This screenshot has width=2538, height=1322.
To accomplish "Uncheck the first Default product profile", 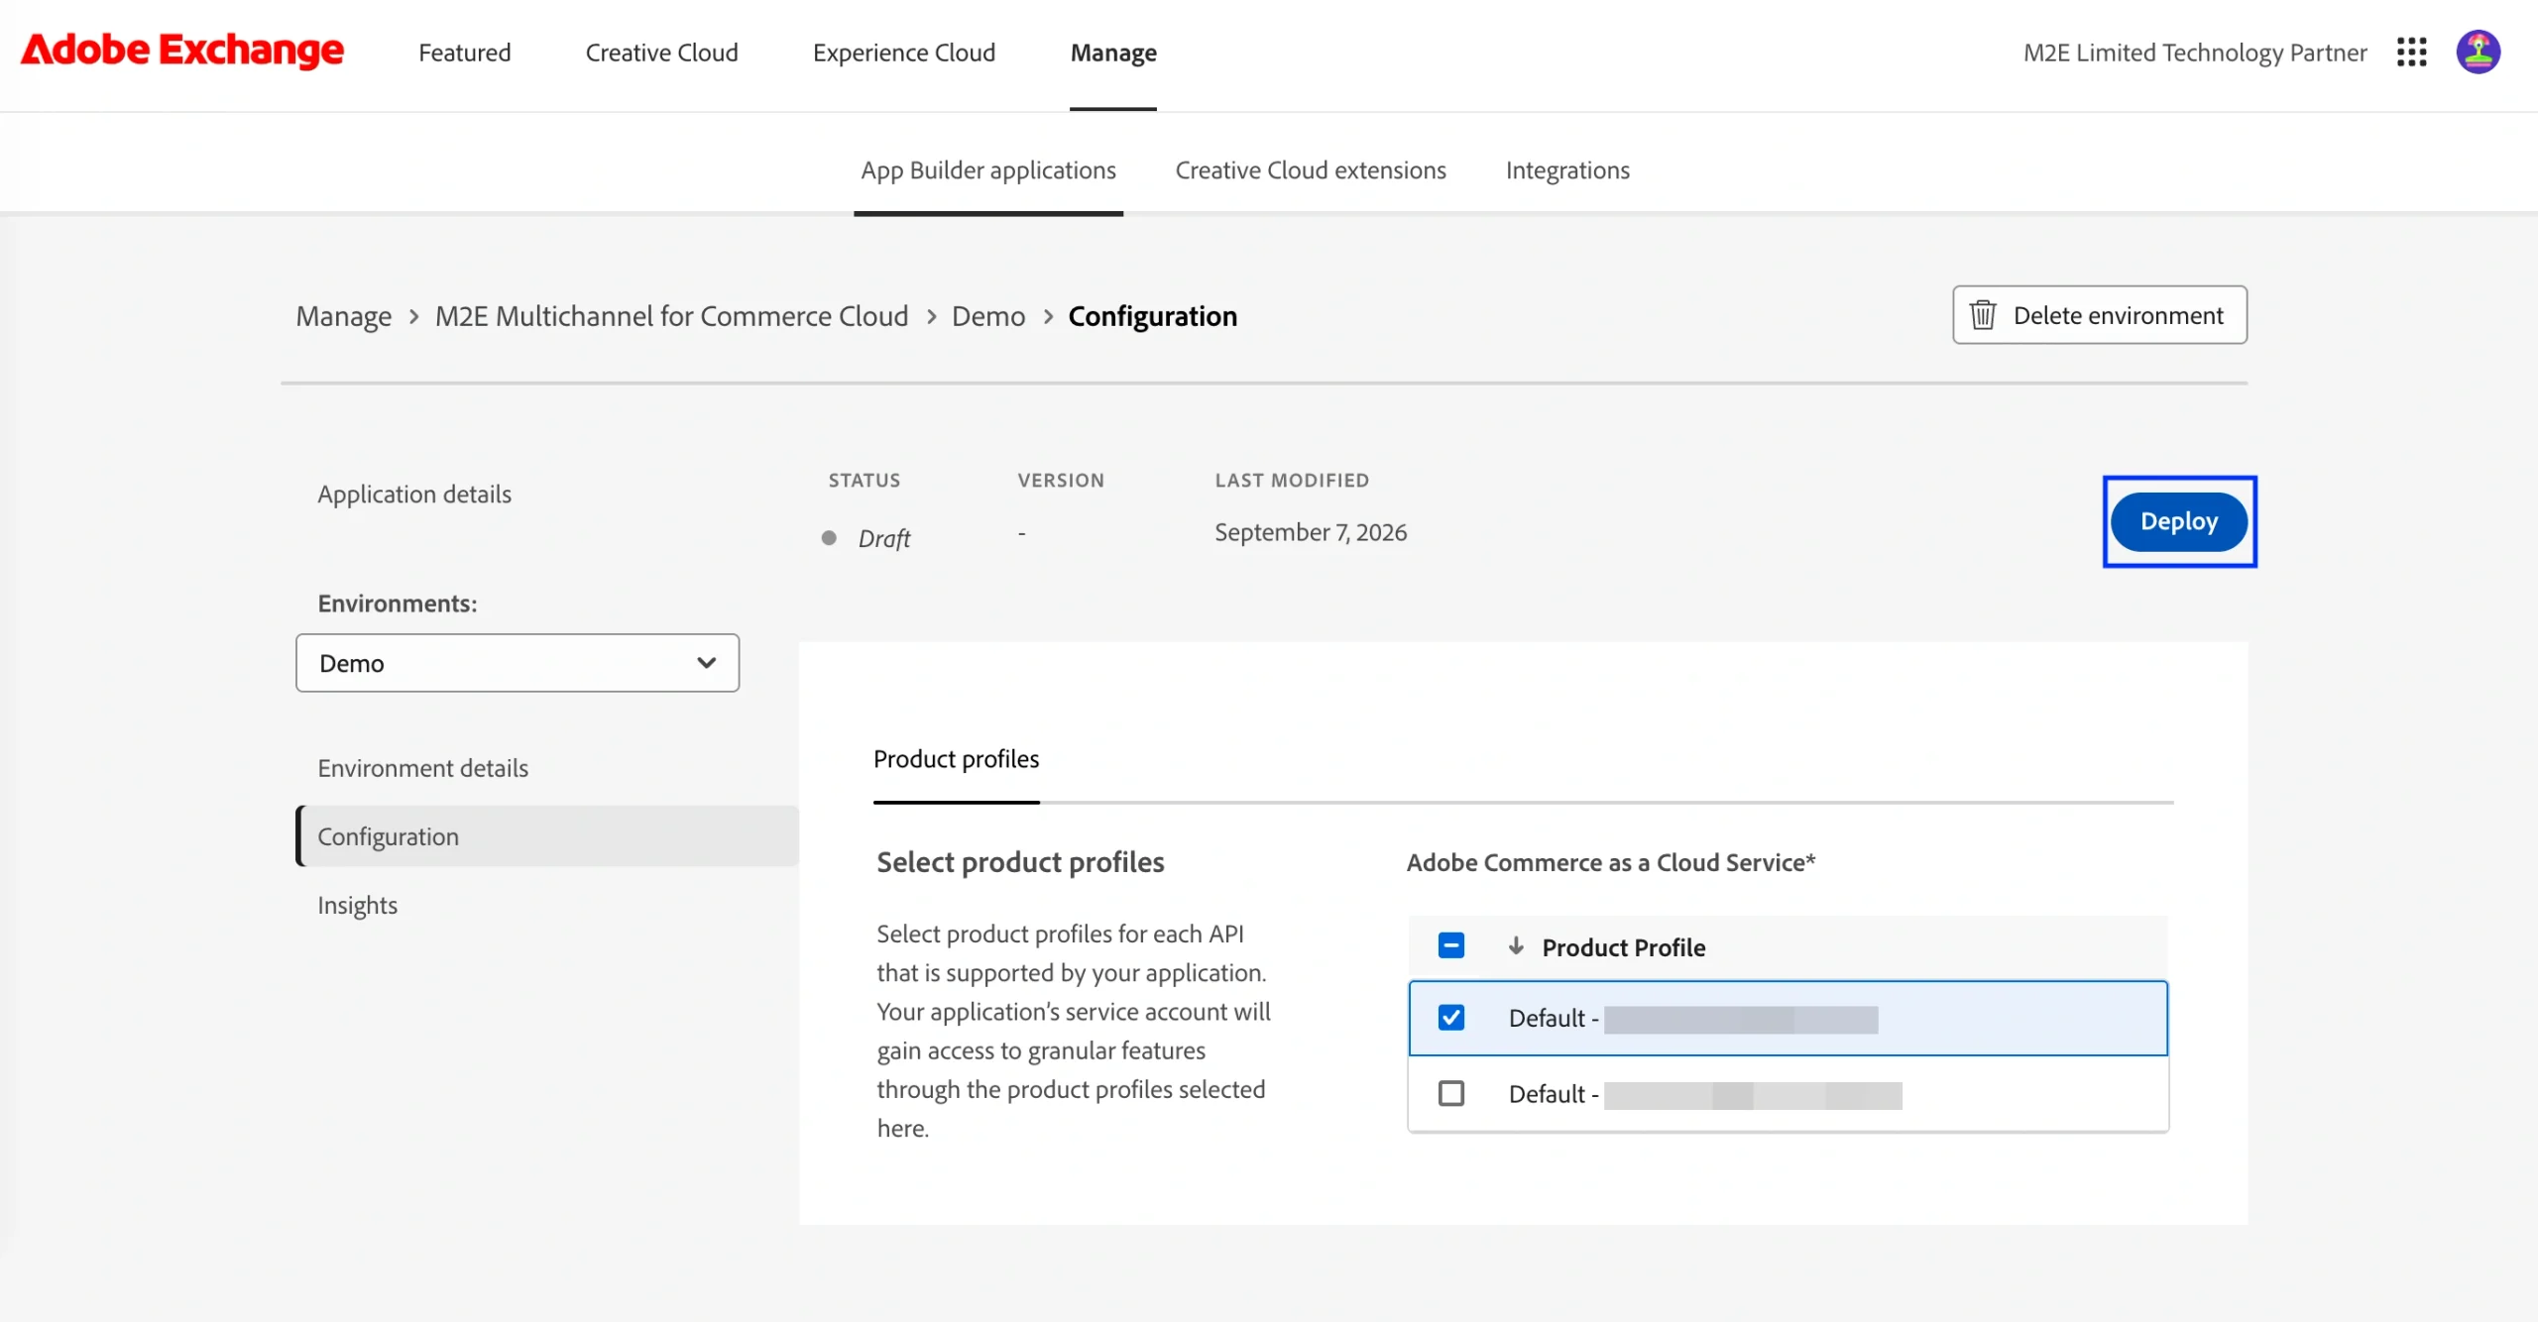I will point(1451,1018).
